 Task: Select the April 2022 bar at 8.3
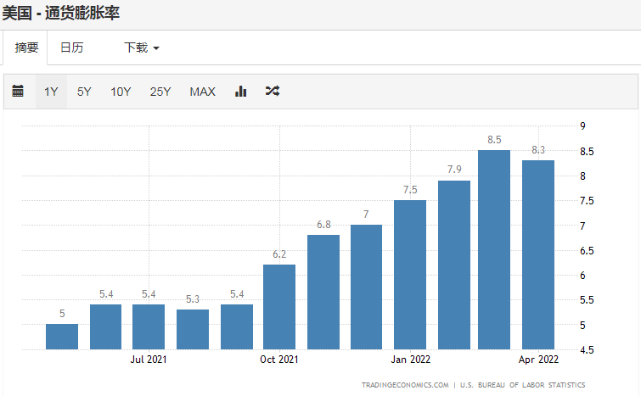[x=538, y=254]
